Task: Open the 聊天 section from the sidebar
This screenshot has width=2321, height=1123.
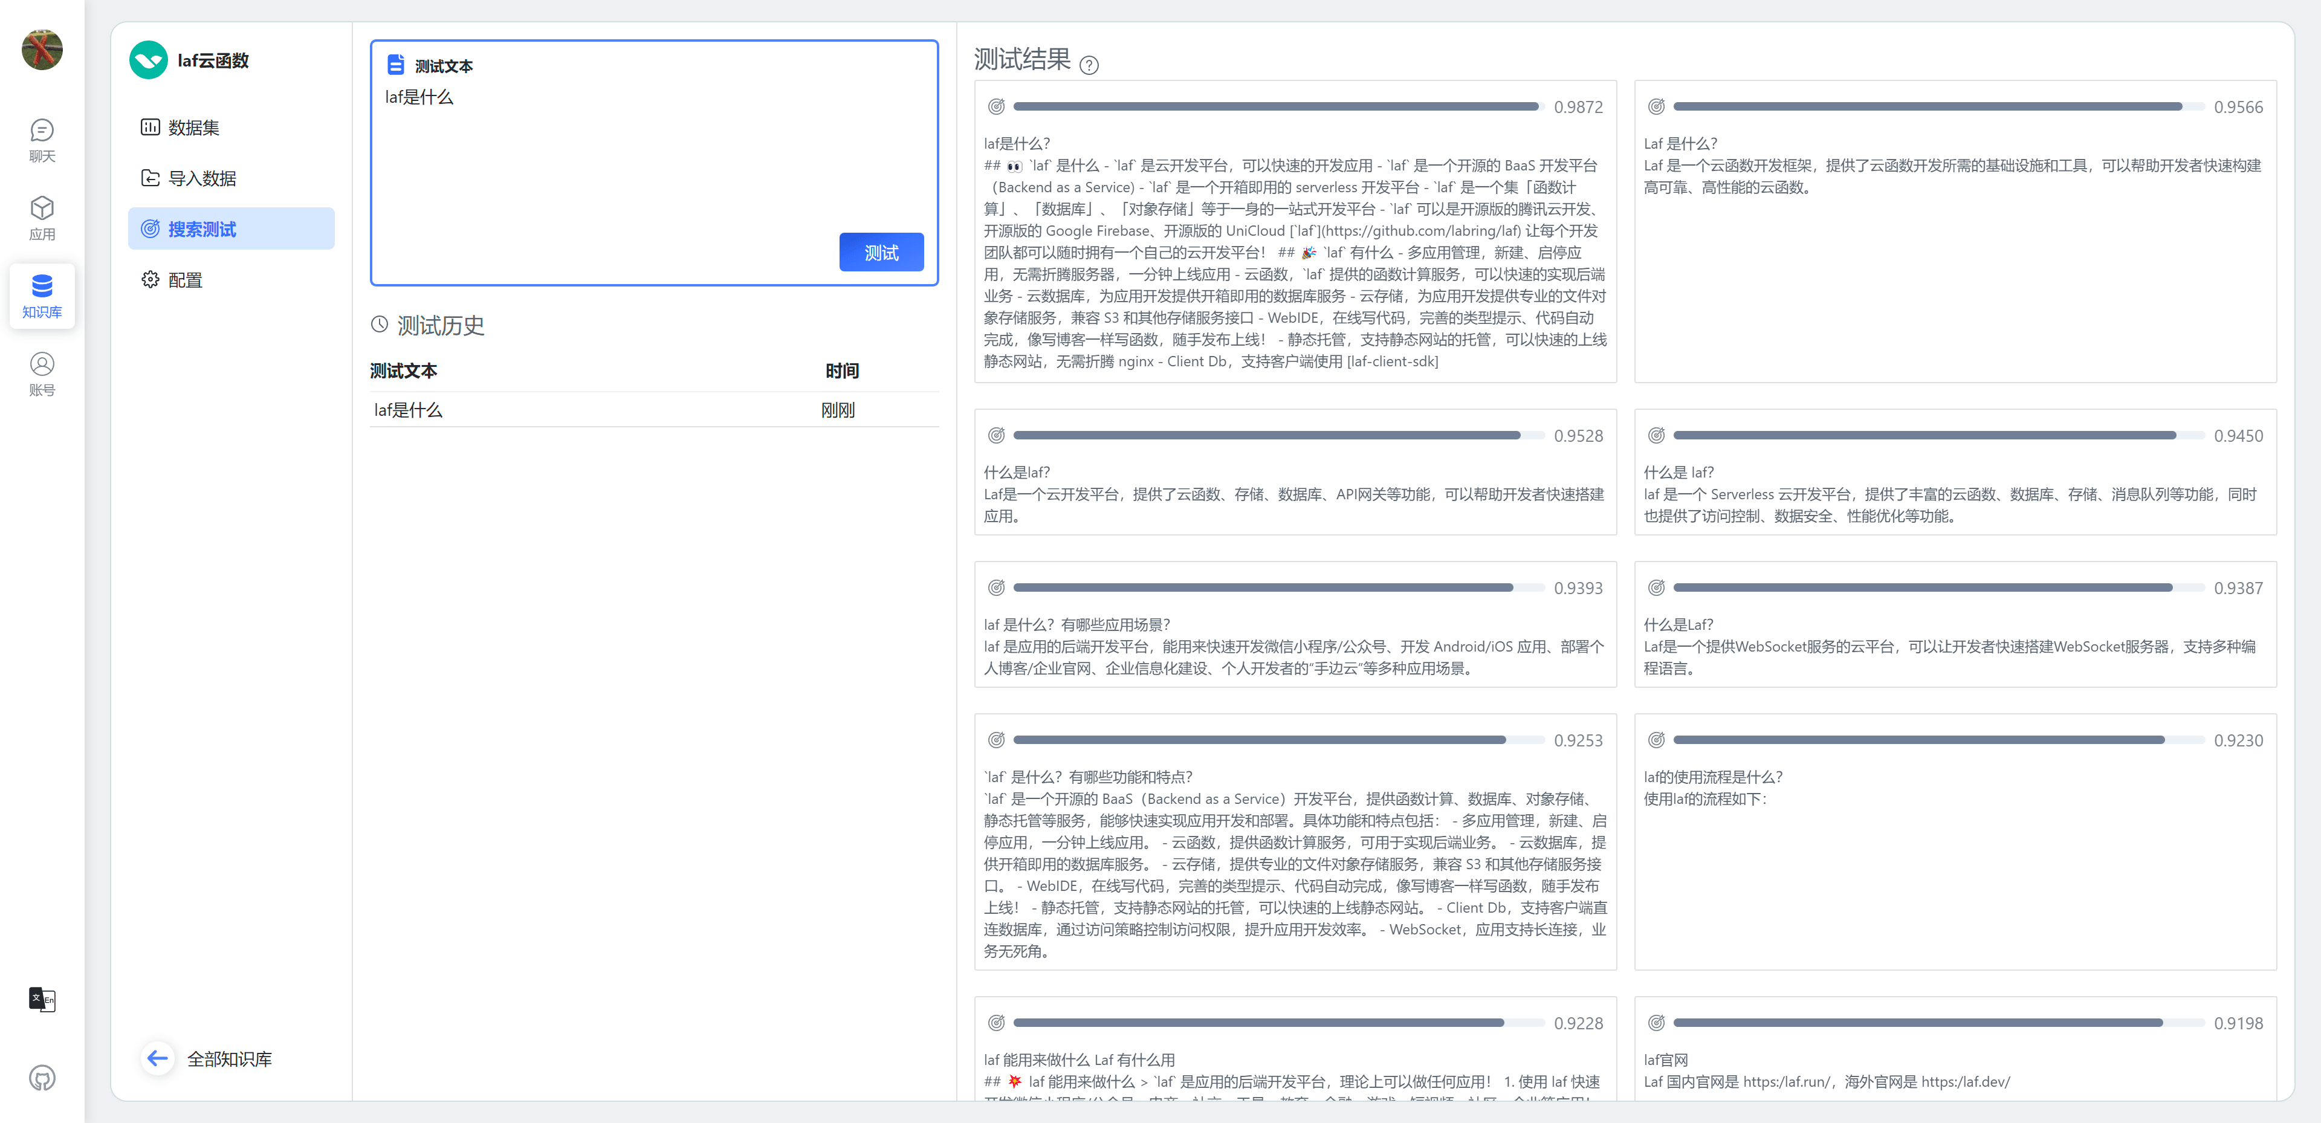Action: click(x=42, y=141)
